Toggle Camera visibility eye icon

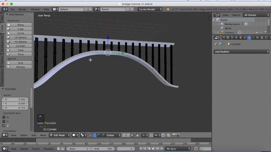click(x=257, y=33)
